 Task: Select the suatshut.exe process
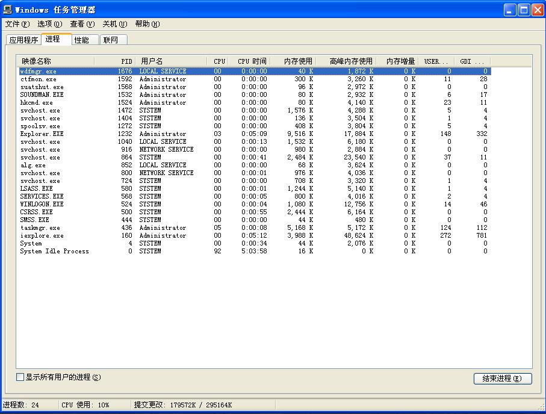pyautogui.click(x=255, y=87)
